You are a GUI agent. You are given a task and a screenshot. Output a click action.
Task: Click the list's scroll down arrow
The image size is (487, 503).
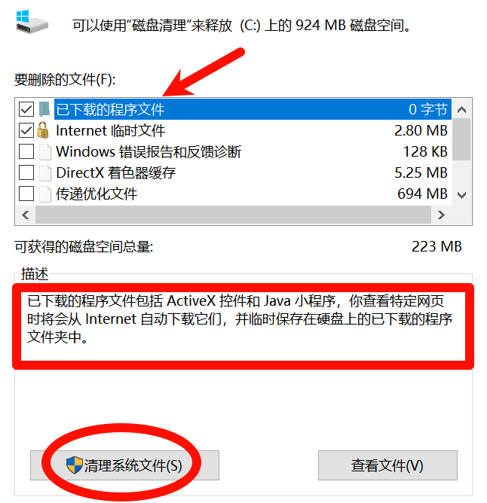coord(461,195)
